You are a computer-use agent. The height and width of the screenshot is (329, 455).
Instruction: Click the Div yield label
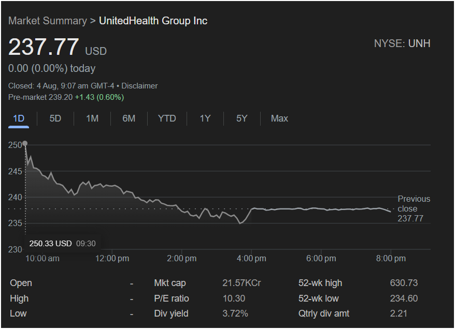(171, 313)
